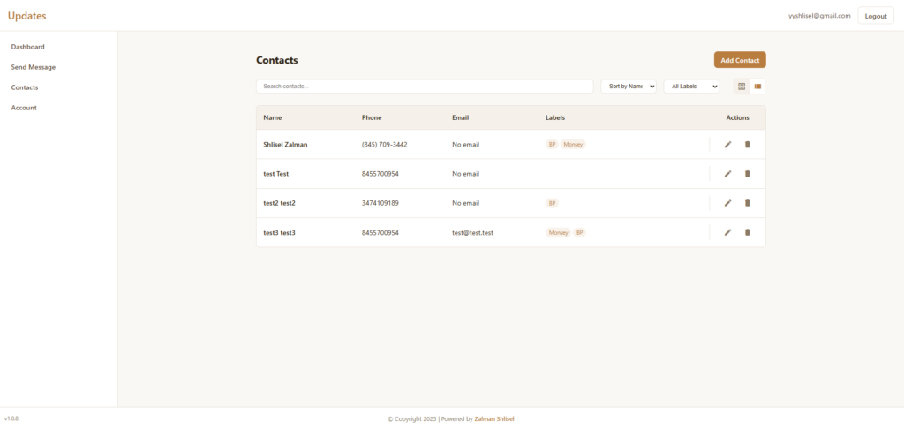This screenshot has height=429, width=904.
Task: Switch to list view
Action: [757, 87]
